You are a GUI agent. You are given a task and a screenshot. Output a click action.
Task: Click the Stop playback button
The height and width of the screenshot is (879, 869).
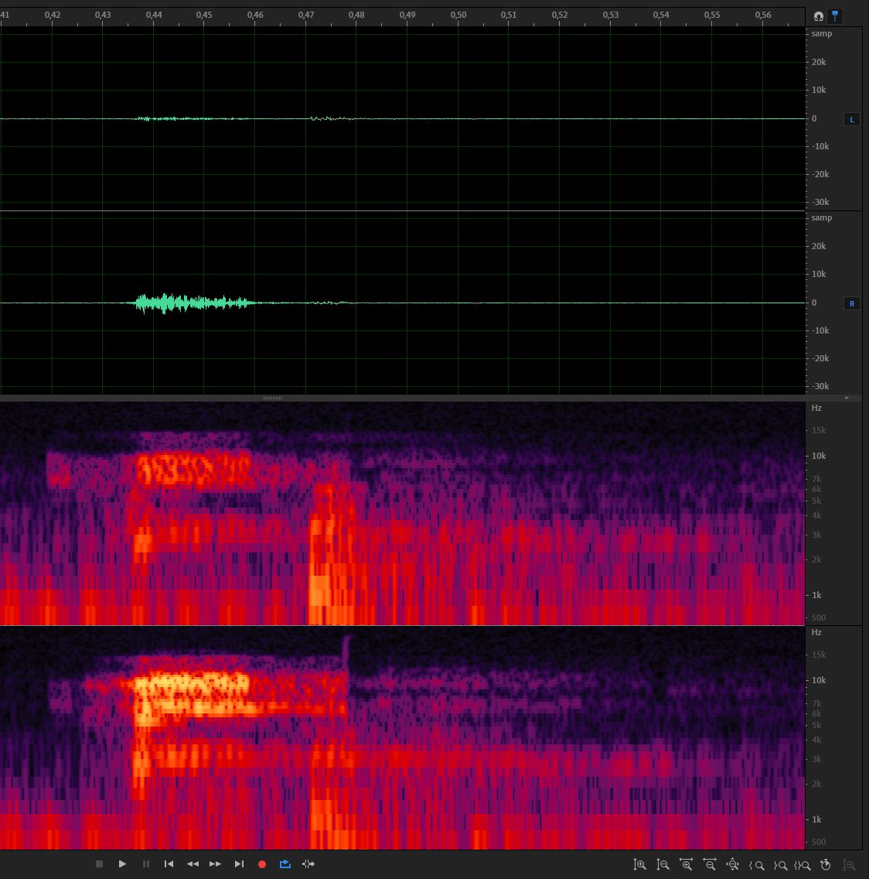point(99,864)
